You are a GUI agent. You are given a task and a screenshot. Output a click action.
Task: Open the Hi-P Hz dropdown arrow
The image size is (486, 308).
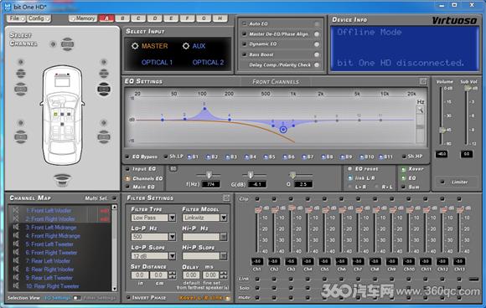pos(224,237)
